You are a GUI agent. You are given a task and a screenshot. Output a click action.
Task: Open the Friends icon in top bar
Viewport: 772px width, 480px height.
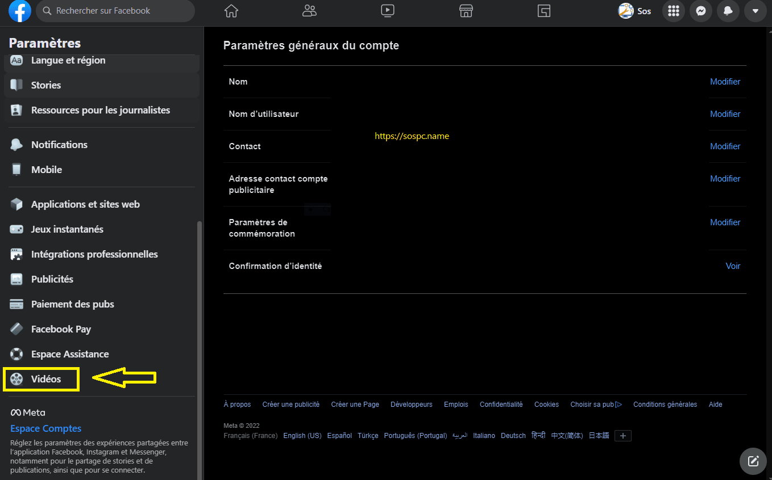(309, 11)
